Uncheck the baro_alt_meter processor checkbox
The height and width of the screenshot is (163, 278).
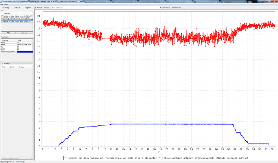point(2,16)
